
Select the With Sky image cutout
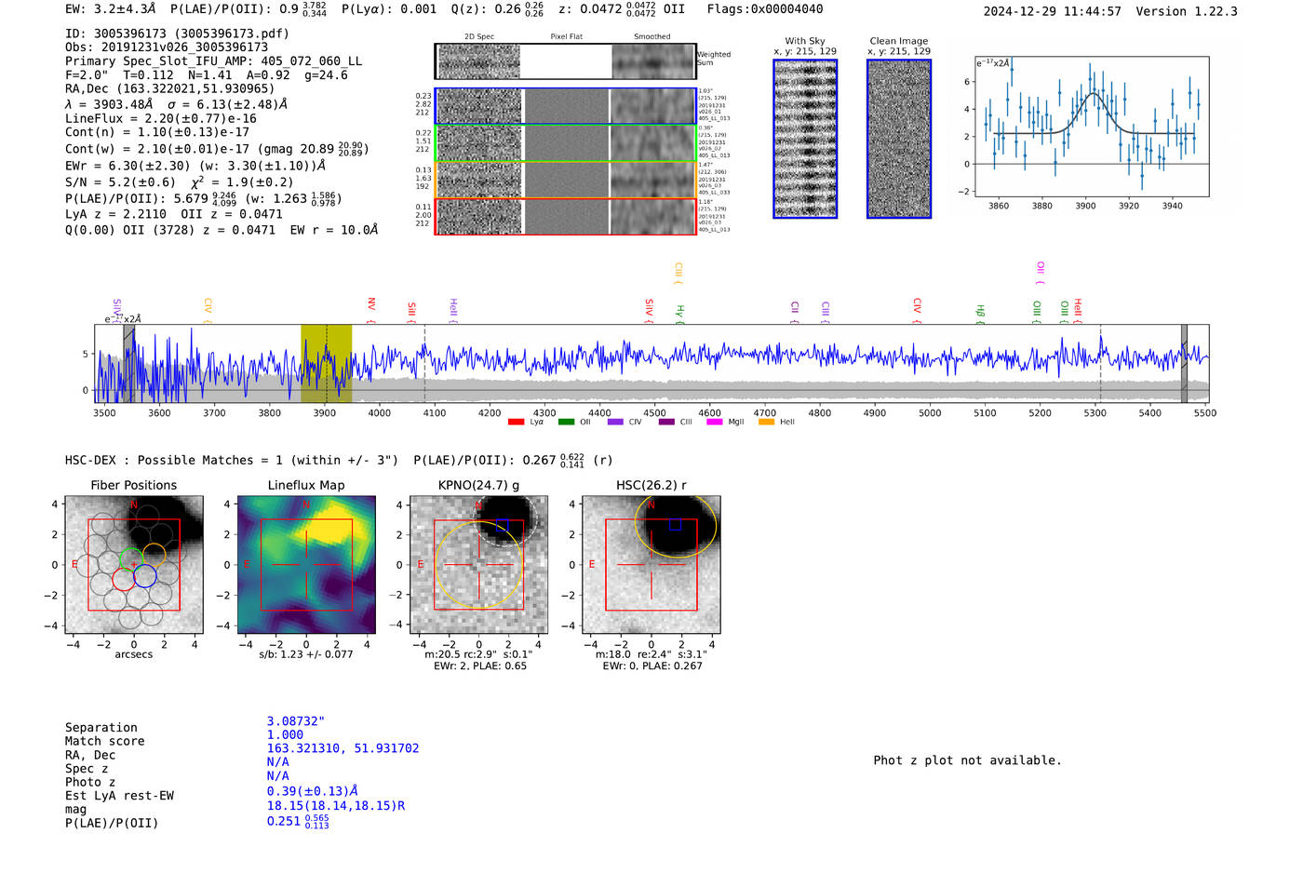(x=805, y=139)
